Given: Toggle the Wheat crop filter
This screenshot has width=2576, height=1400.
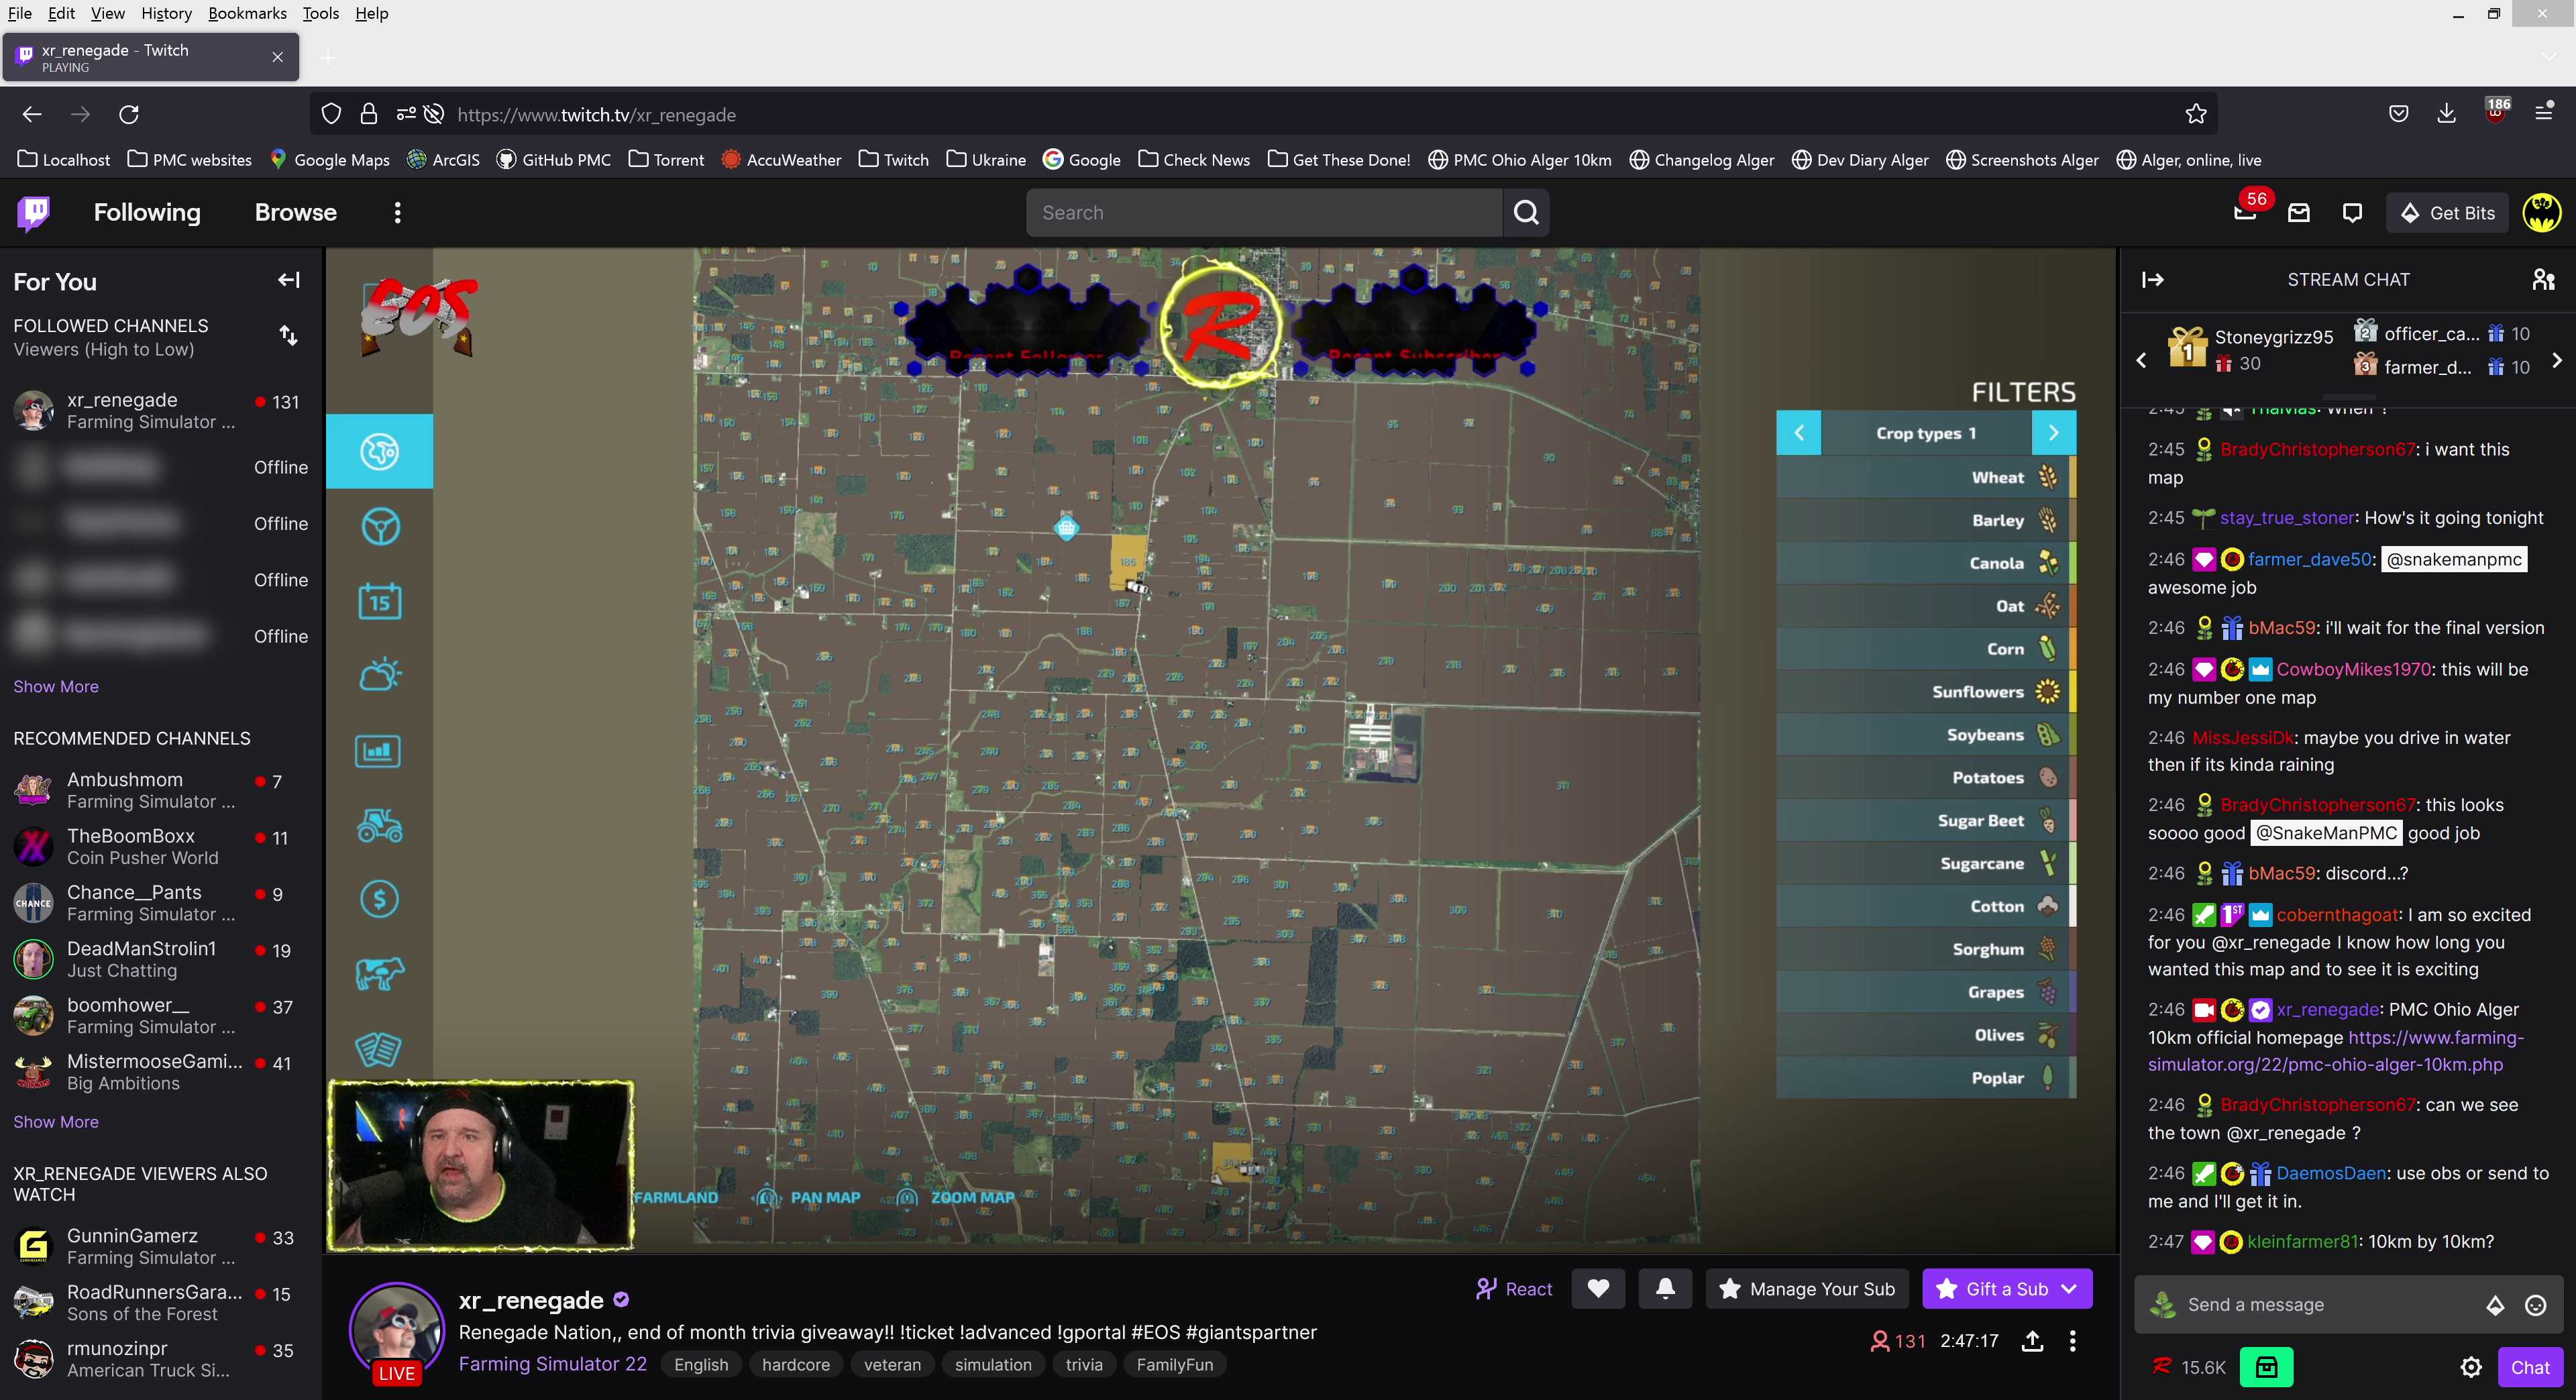Looking at the screenshot, I should (x=1926, y=477).
